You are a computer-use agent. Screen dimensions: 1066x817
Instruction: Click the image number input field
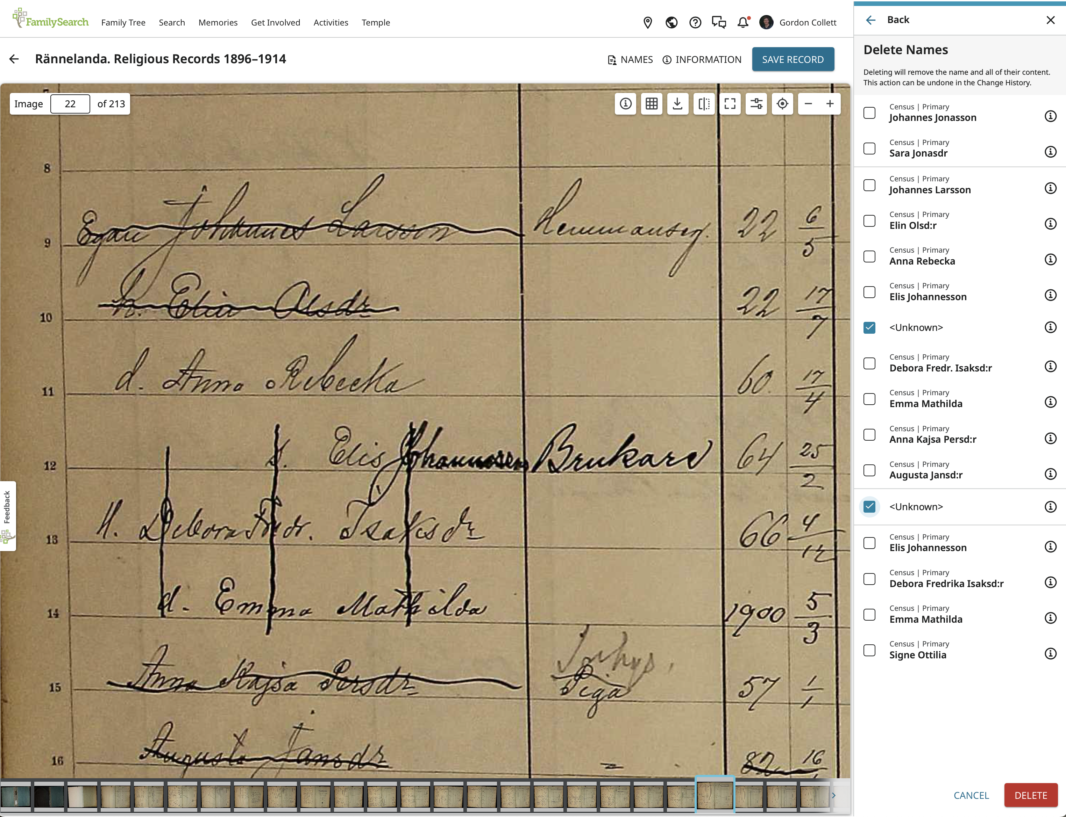70,103
